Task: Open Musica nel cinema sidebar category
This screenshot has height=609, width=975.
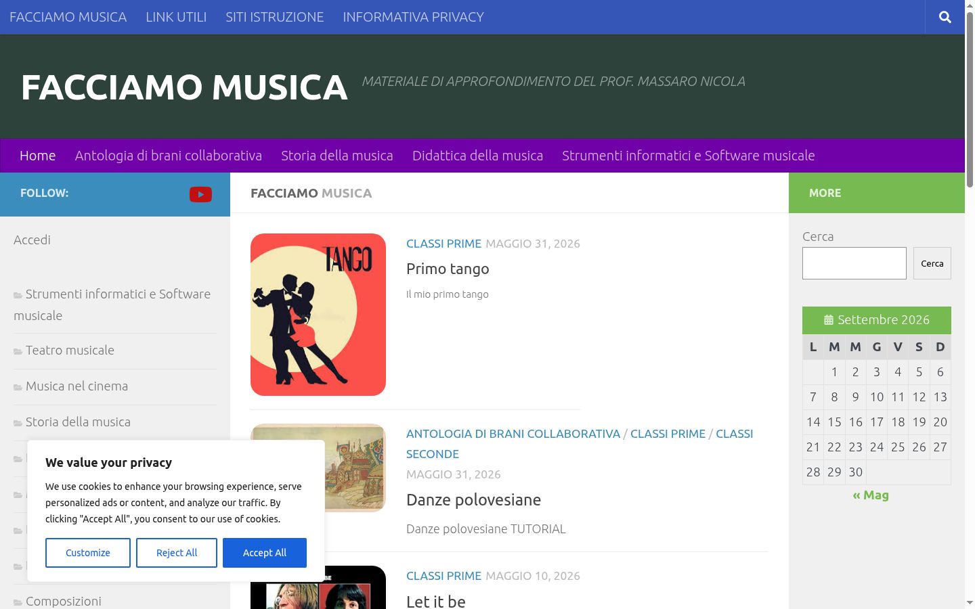Action: 77,386
